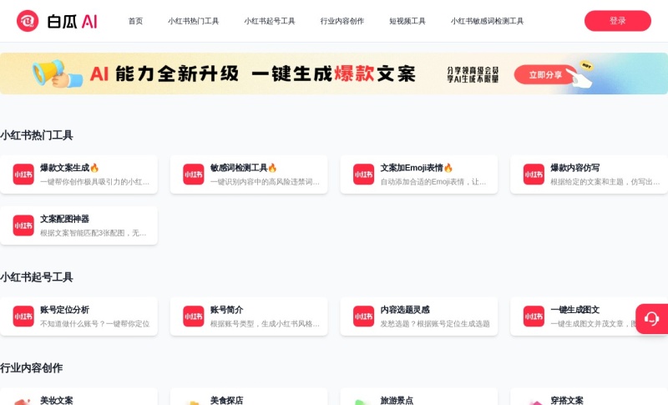The image size is (668, 405).
Task: Open 短视频工具 navigation item
Action: [x=407, y=21]
